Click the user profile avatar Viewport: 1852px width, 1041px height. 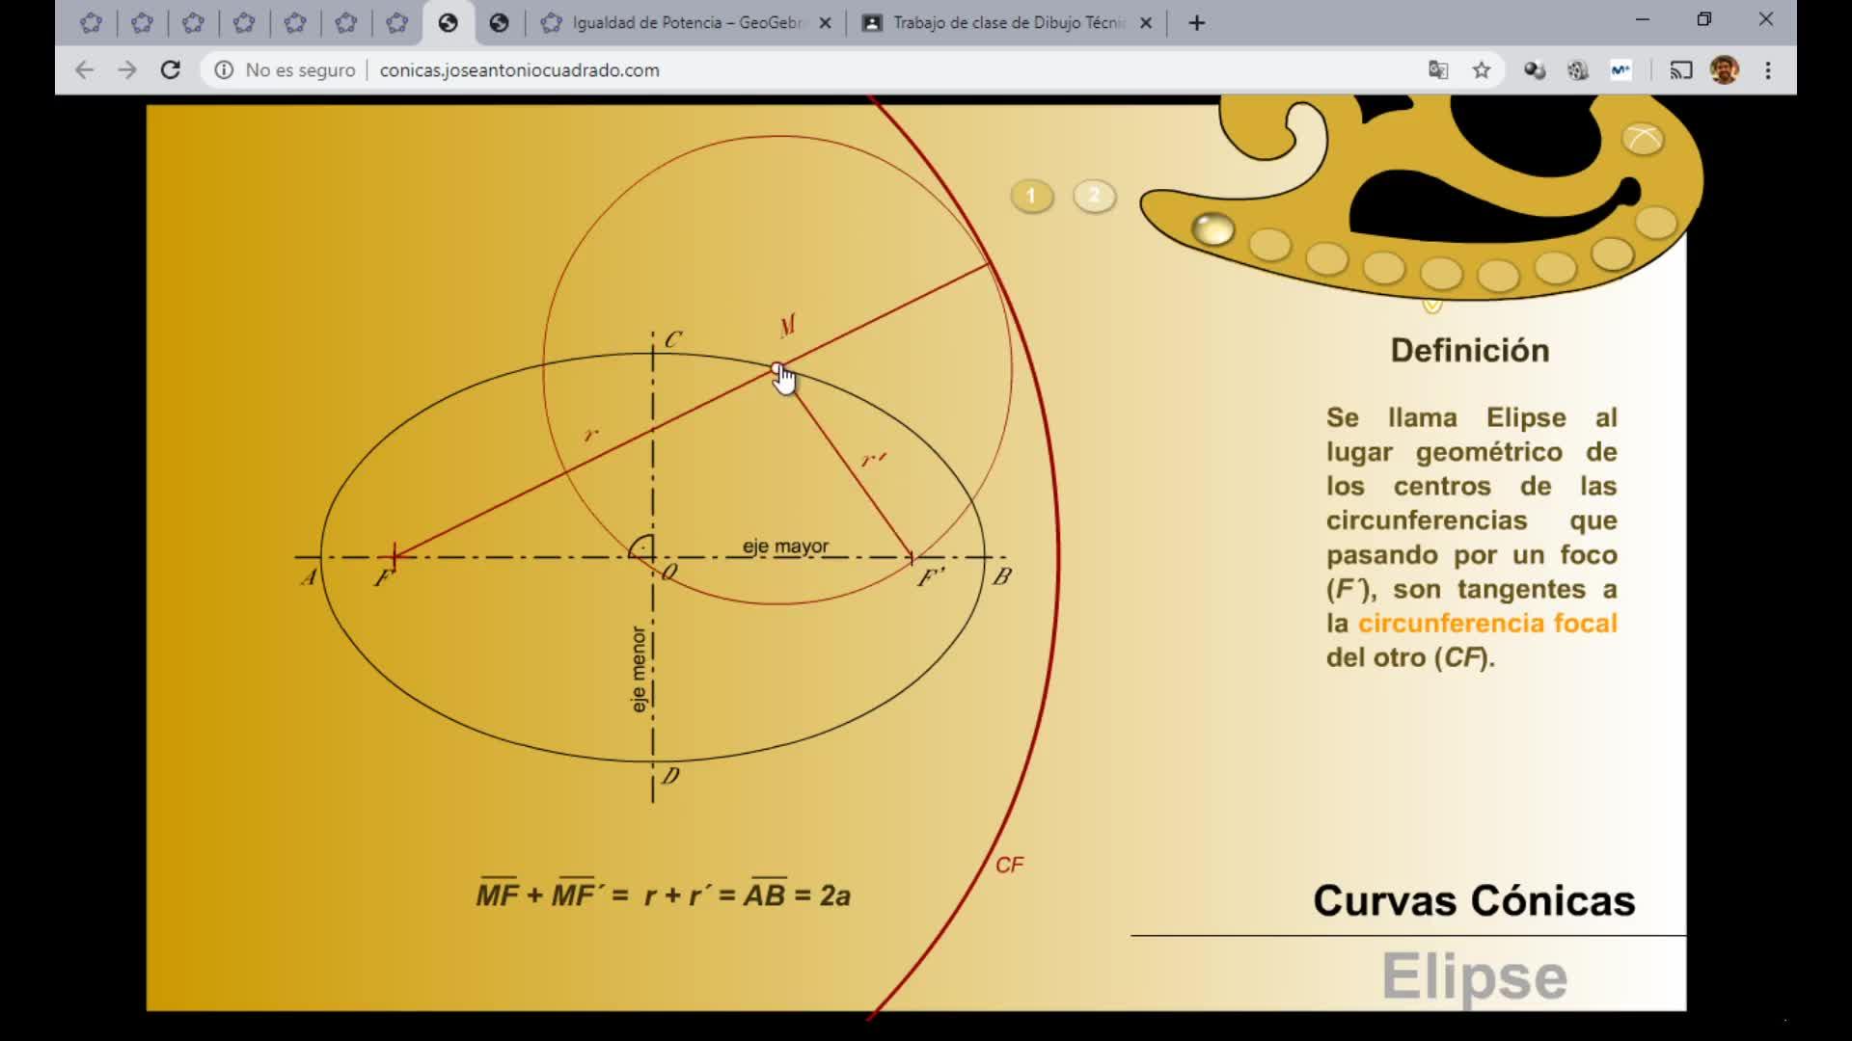pos(1725,70)
